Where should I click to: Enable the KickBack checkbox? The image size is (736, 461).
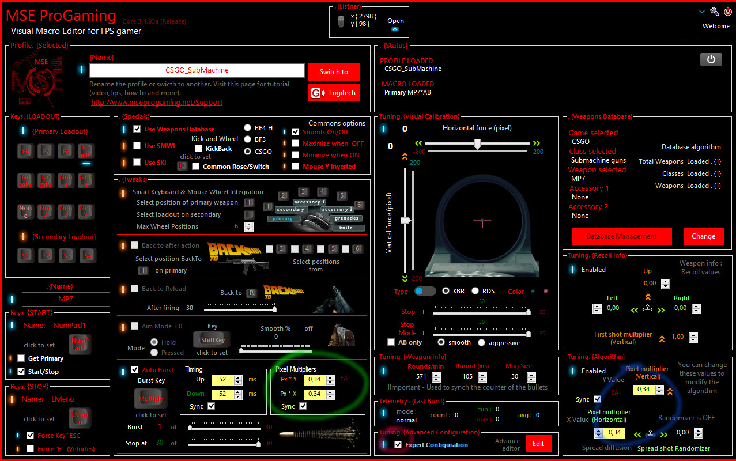click(198, 149)
